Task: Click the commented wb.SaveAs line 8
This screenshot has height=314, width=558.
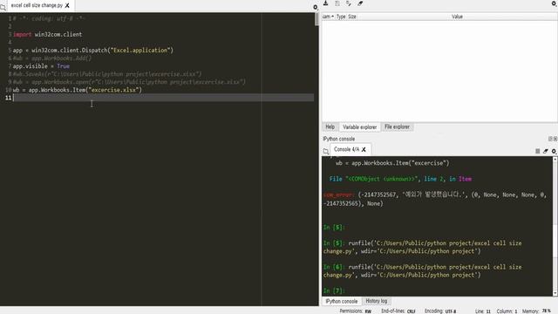Action: tap(107, 74)
